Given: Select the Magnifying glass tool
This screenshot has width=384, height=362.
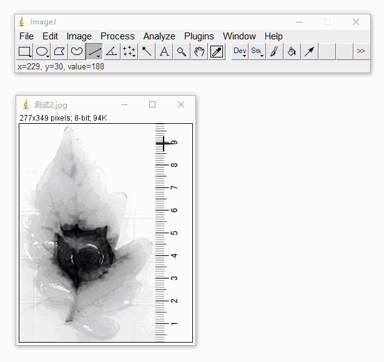Looking at the screenshot, I should coord(182,51).
